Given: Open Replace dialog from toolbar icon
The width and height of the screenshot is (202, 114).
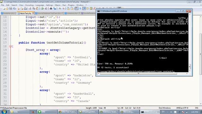Looking at the screenshot, I should [55, 9].
